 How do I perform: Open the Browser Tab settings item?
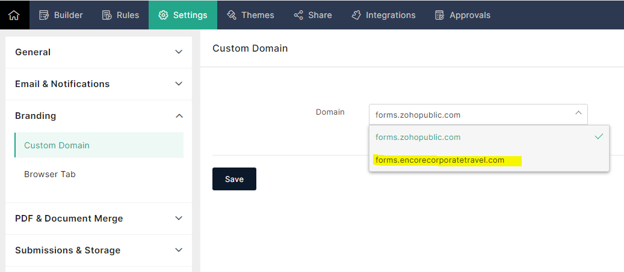[50, 175]
